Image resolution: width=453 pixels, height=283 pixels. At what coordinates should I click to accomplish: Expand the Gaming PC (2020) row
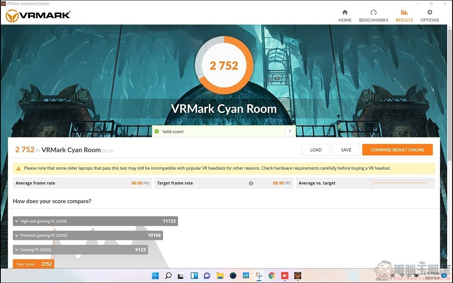[x=80, y=249]
